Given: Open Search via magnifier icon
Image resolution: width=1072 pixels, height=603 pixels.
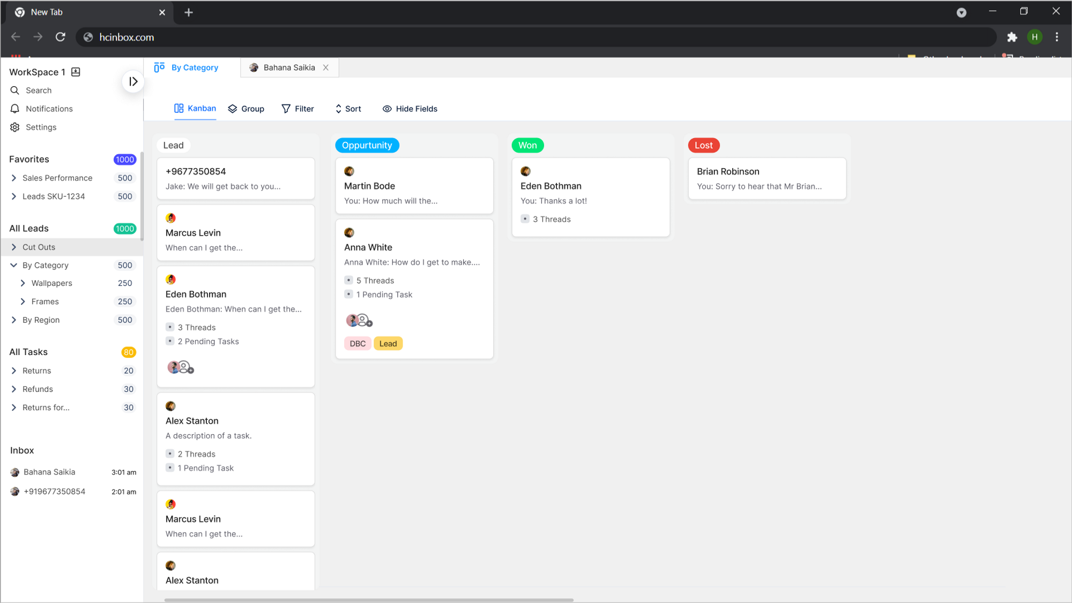Looking at the screenshot, I should [15, 91].
